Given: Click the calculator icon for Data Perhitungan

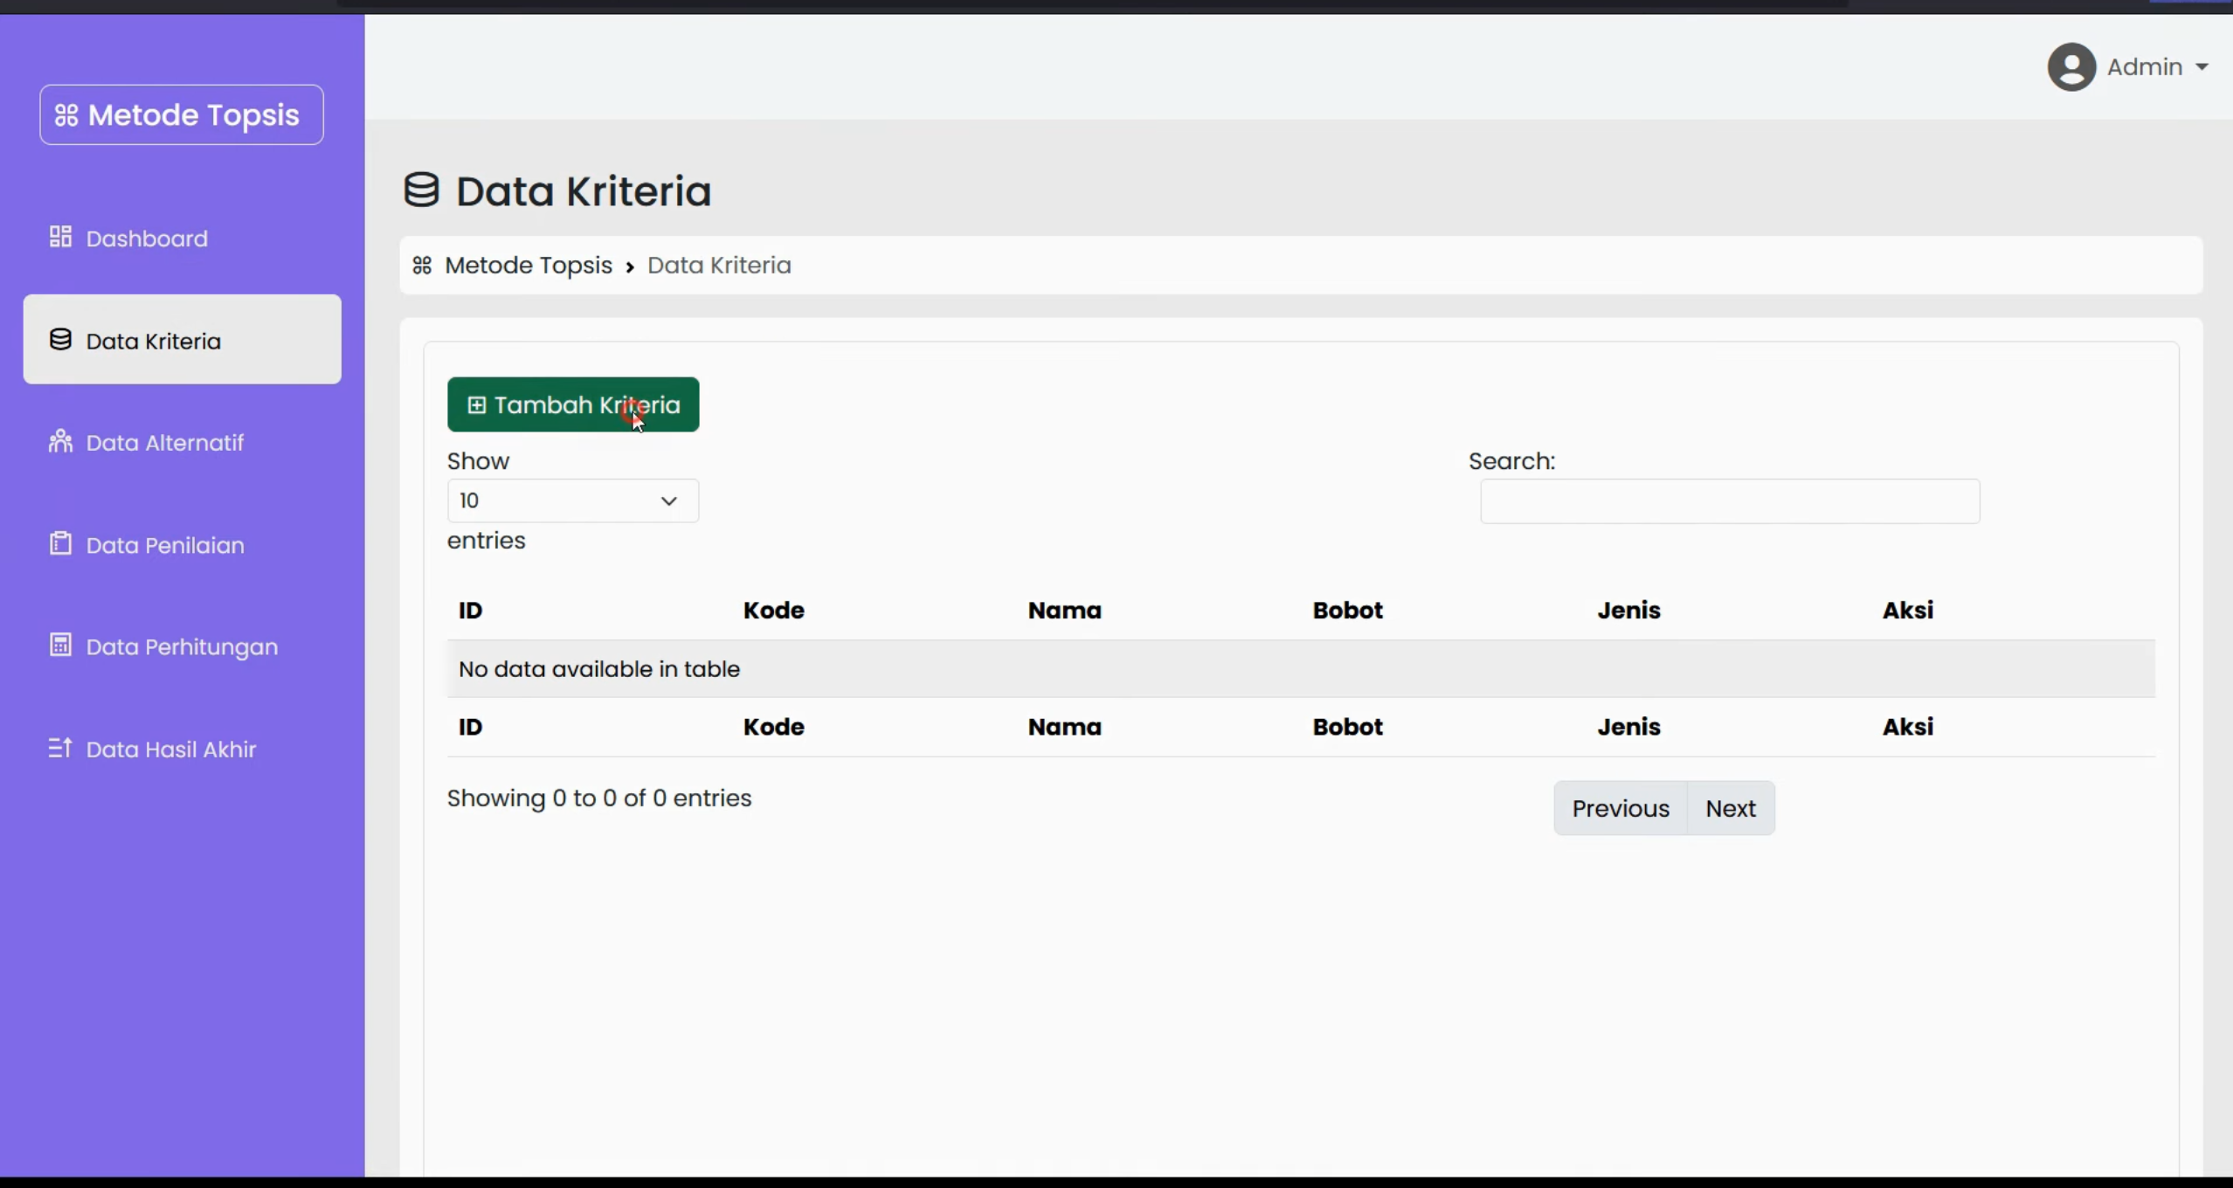Looking at the screenshot, I should click(60, 646).
